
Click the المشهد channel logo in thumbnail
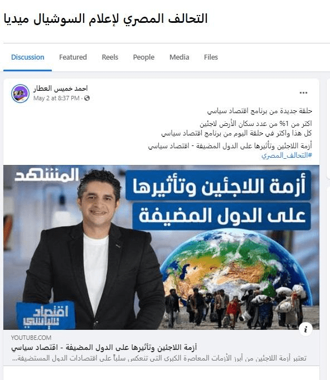(47, 175)
